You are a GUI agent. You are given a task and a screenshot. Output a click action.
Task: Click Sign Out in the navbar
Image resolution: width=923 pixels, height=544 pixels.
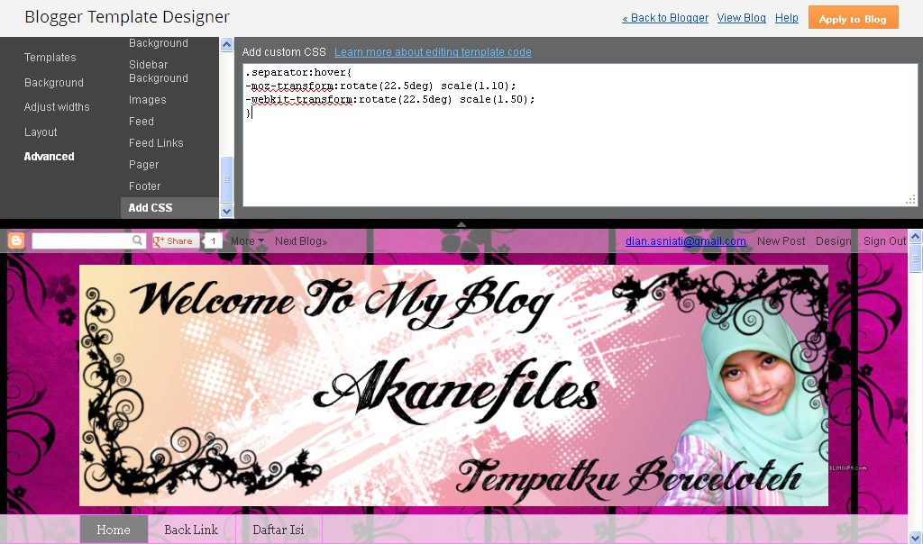coord(884,241)
